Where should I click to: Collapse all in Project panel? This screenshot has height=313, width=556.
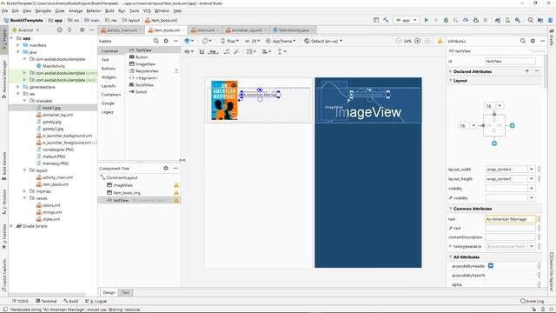(69, 30)
